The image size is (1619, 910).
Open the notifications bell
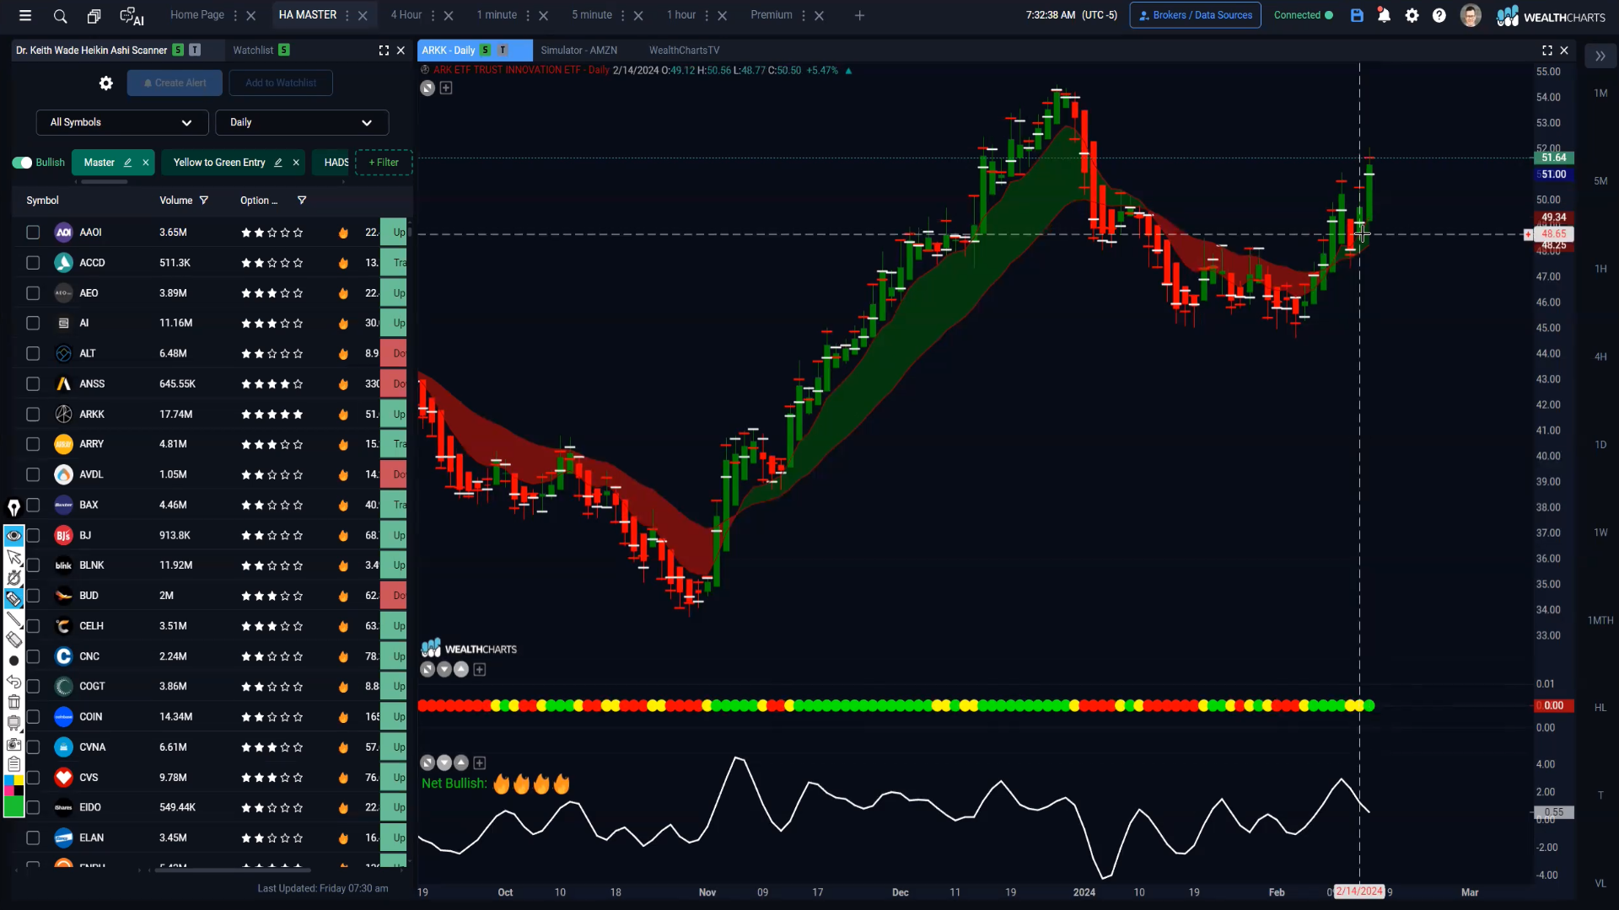[1384, 15]
